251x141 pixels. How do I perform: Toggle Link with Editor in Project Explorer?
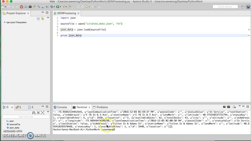[43, 19]
